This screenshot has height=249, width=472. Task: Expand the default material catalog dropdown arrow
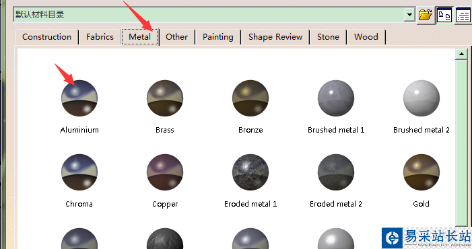(409, 15)
